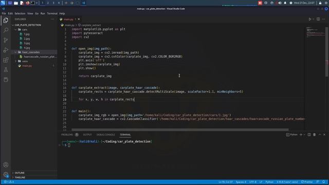
Task: Change indentation via Spaces: 4
Action: 241,182
